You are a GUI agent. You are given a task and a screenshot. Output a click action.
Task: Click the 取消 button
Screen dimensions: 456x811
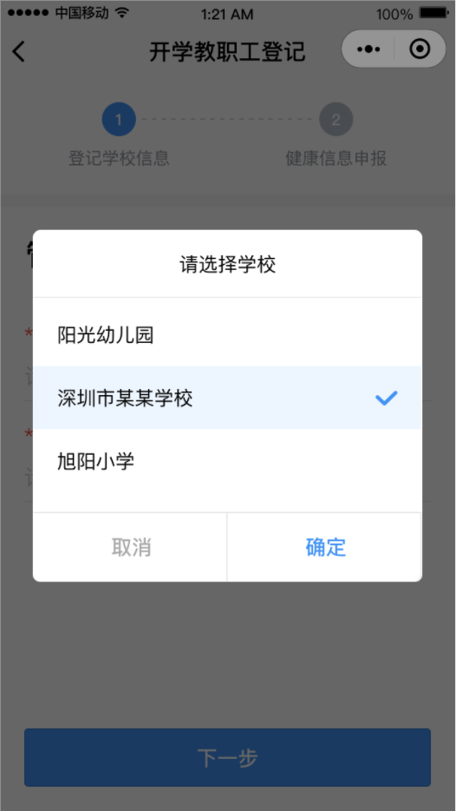point(130,547)
